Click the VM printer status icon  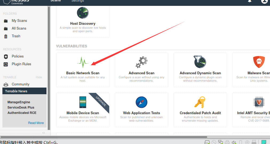227,142
